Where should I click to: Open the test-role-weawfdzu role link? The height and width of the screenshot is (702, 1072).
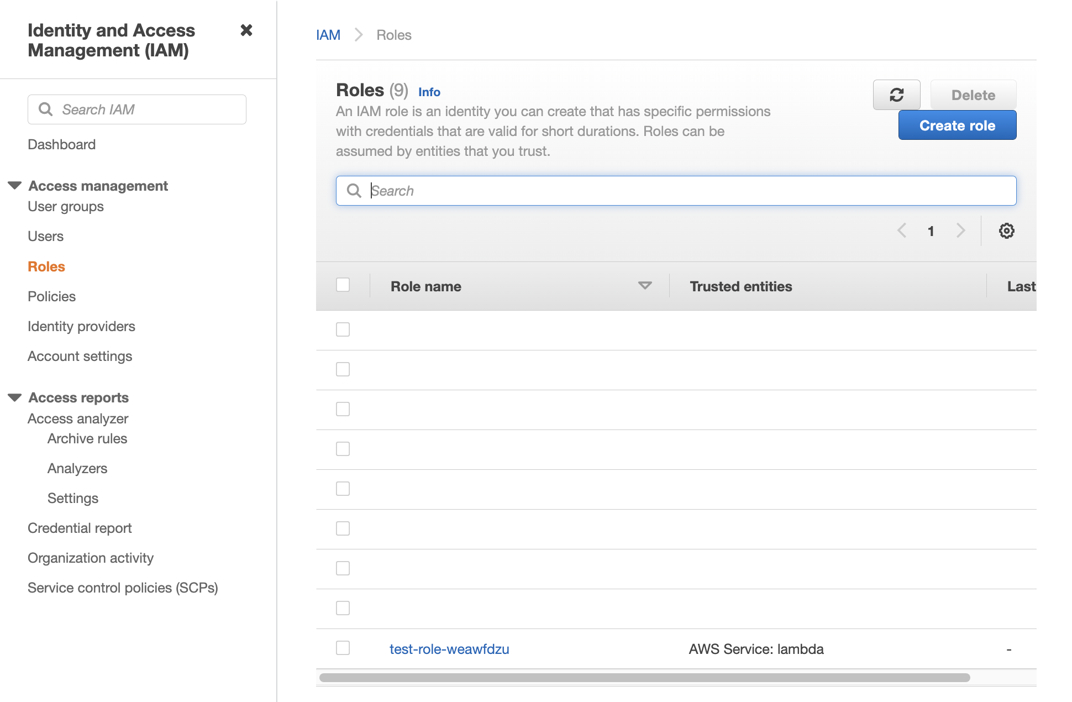[x=449, y=649]
